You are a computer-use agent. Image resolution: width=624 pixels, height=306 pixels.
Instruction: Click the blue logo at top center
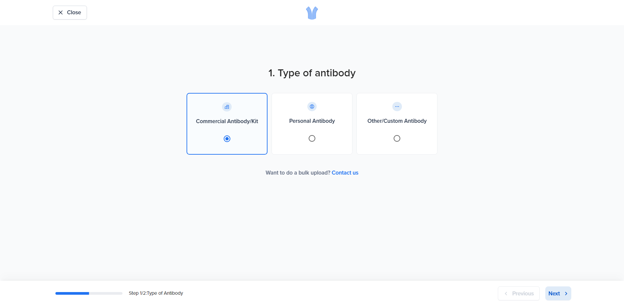(312, 13)
